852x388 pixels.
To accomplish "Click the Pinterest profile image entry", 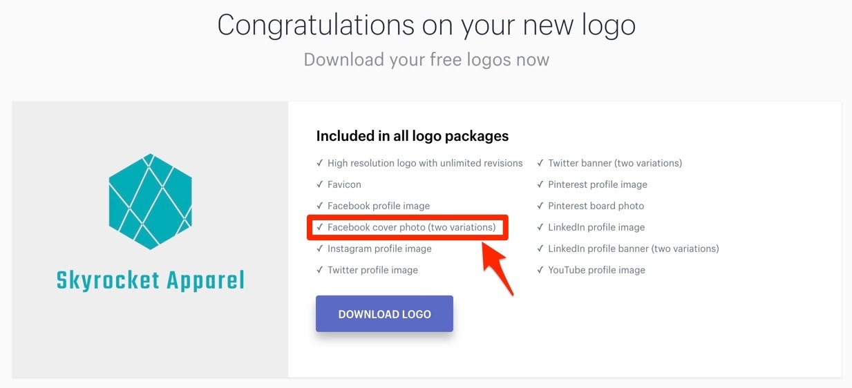I will point(597,184).
